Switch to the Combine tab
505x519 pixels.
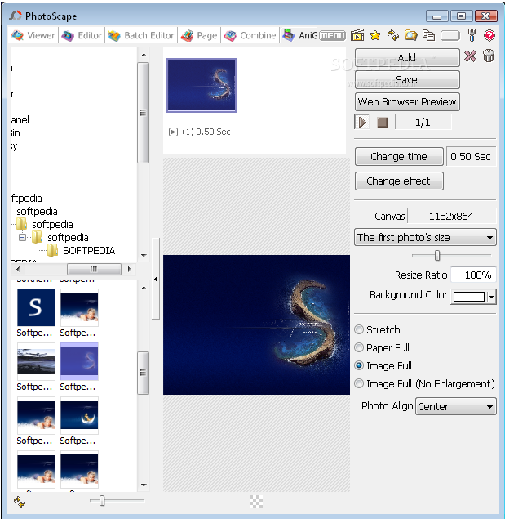[250, 35]
